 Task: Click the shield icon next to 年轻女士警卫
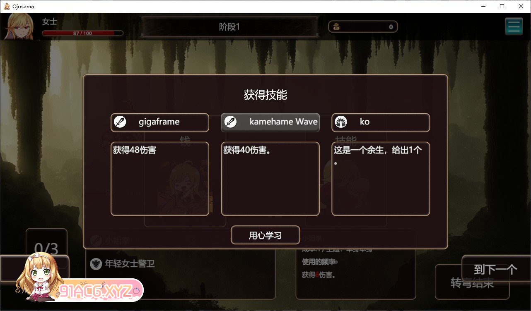coord(96,264)
